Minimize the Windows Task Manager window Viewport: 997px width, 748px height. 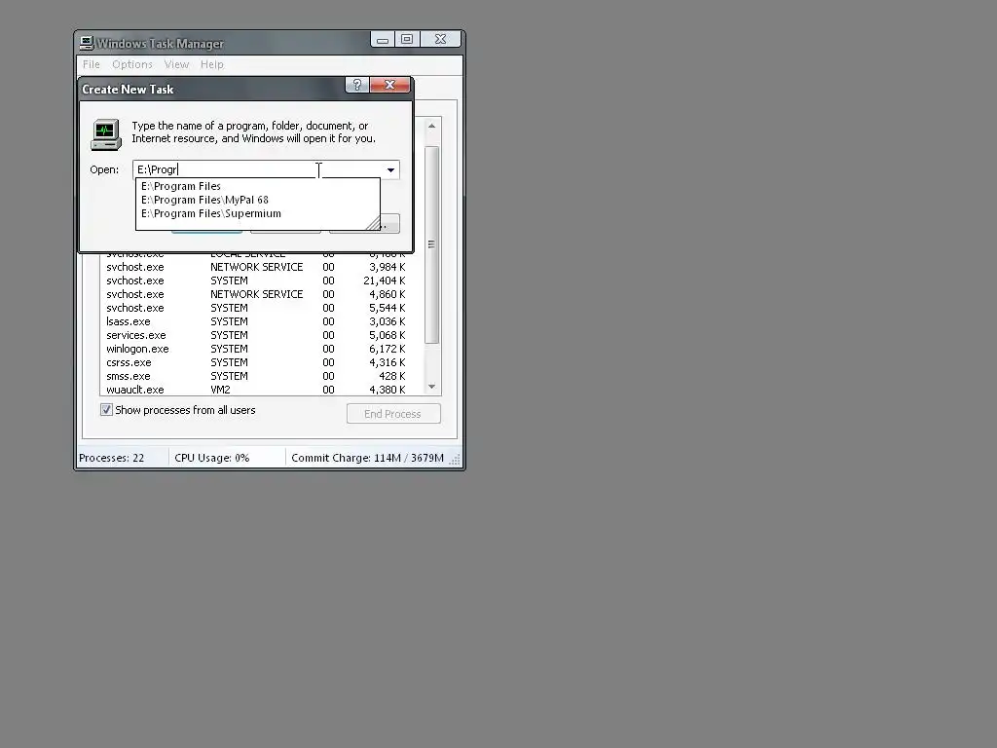383,39
